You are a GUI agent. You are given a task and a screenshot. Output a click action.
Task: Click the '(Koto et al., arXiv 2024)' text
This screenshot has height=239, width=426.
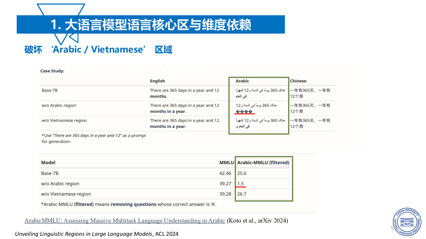257,221
